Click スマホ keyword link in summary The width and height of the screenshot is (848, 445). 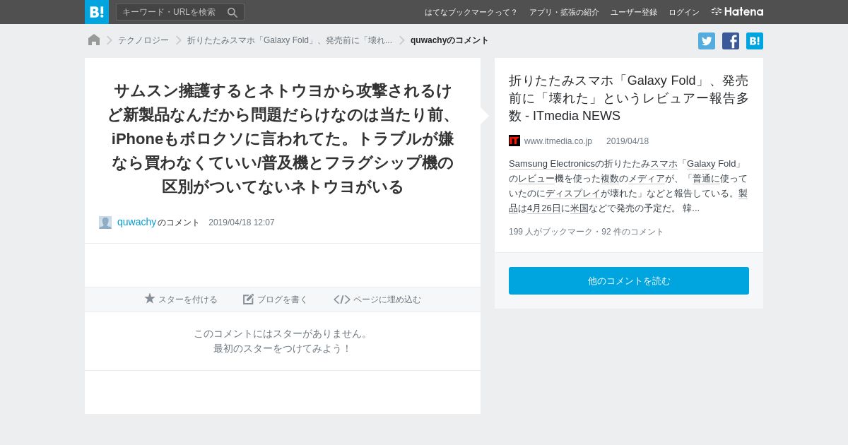coord(664,164)
